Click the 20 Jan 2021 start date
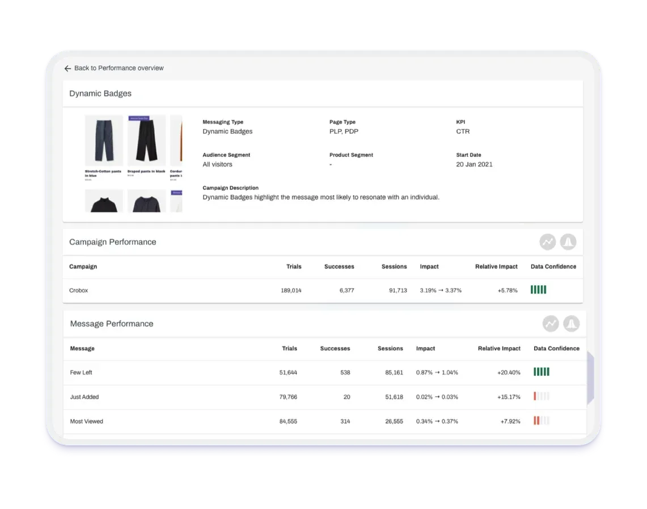 tap(474, 164)
